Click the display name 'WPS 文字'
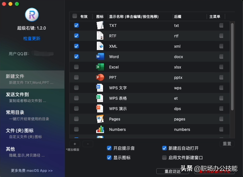This screenshot has height=177, width=243. point(118,88)
